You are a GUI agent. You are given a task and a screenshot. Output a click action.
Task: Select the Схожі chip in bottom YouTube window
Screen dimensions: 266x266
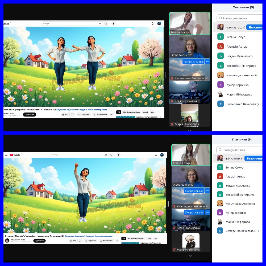pyautogui.click(x=149, y=238)
